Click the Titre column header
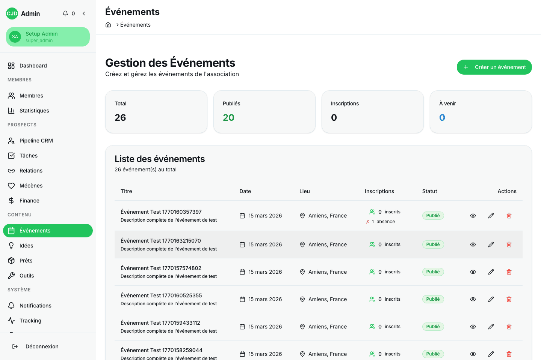Image resolution: width=541 pixels, height=360 pixels. click(126, 191)
